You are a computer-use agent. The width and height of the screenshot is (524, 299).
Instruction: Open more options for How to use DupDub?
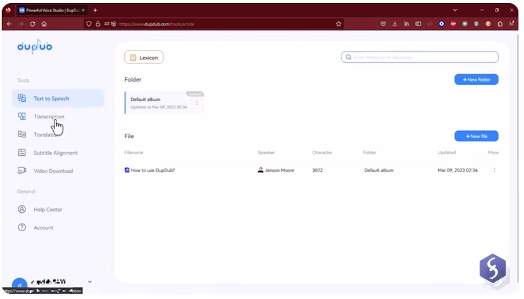tap(494, 170)
